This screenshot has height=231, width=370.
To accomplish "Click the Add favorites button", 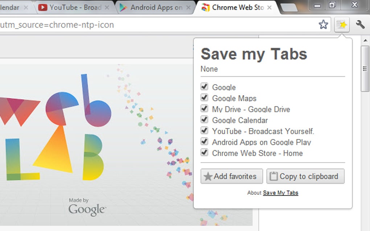I will (231, 176).
